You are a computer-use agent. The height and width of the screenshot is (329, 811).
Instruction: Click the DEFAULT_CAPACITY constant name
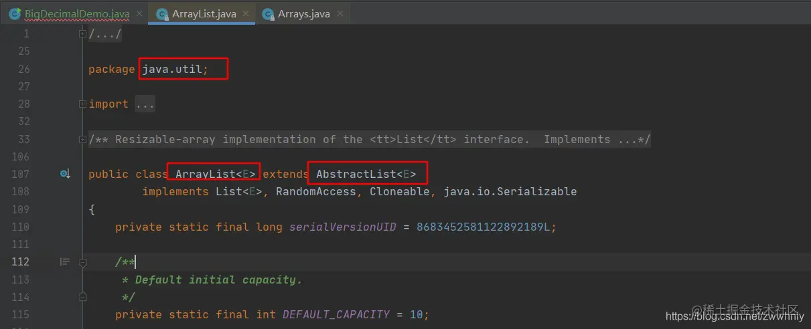(336, 314)
